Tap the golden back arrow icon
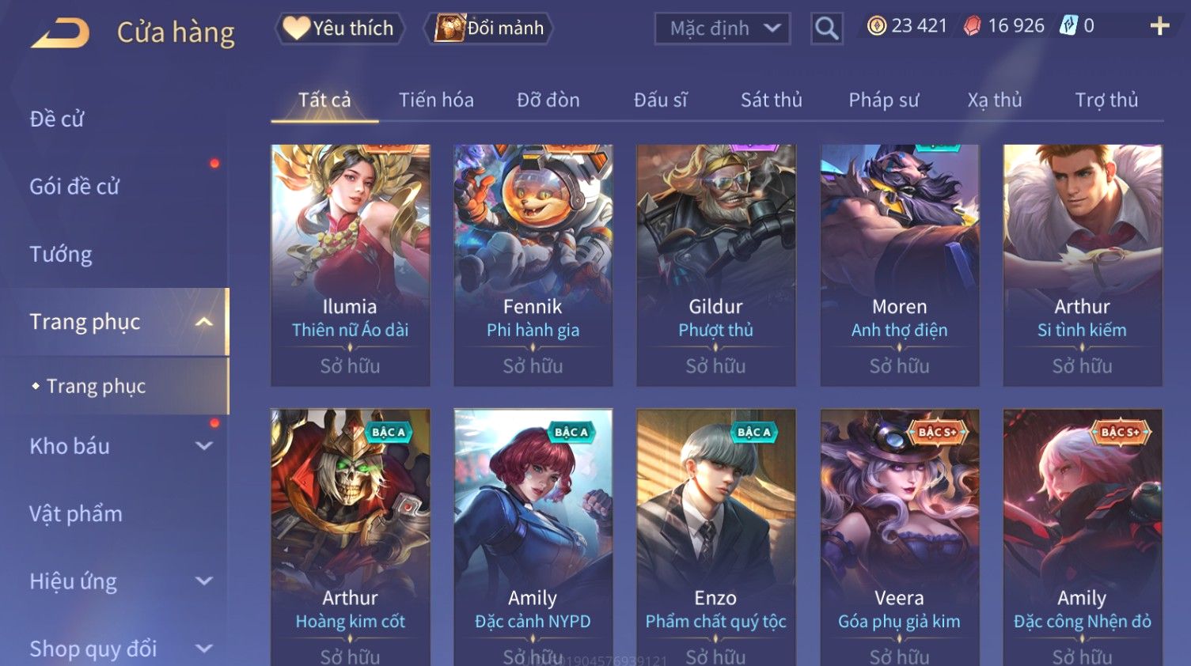1191x666 pixels. coord(60,32)
